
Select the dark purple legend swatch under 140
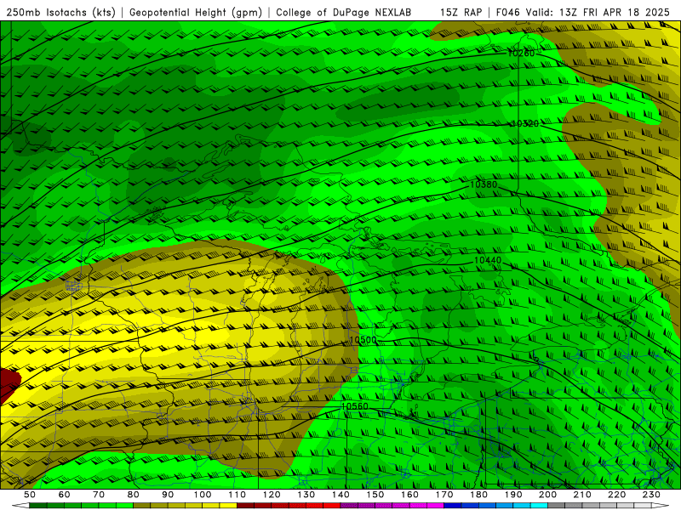coord(349,506)
